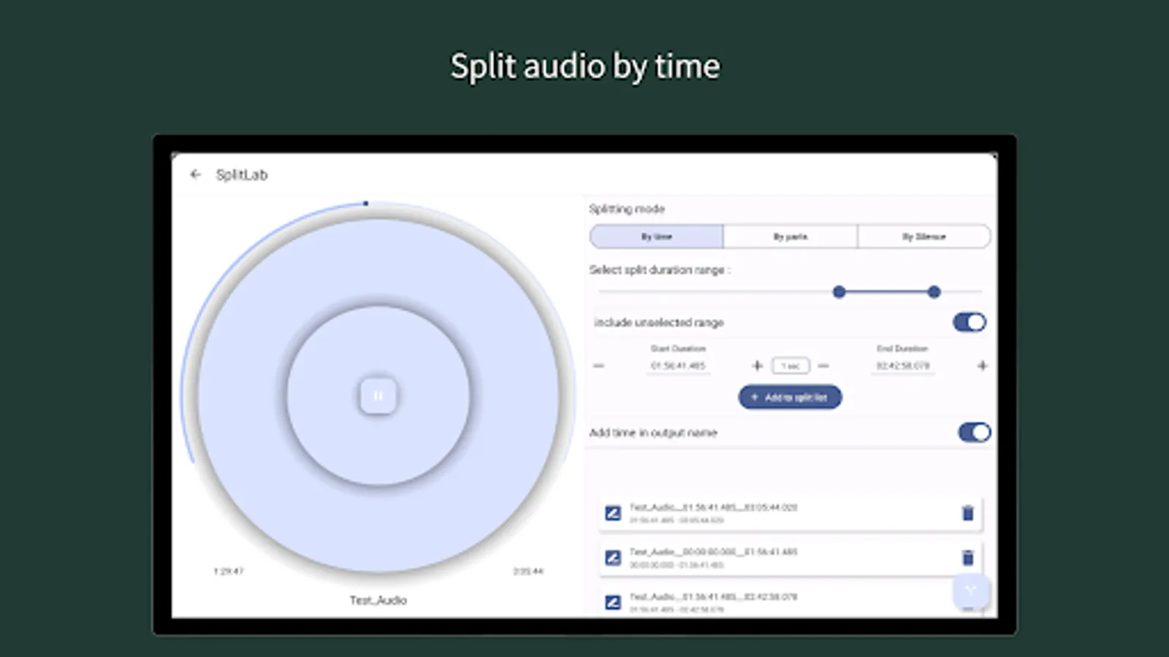Toggle Include unselected range switch
This screenshot has height=657, width=1169.
point(970,322)
